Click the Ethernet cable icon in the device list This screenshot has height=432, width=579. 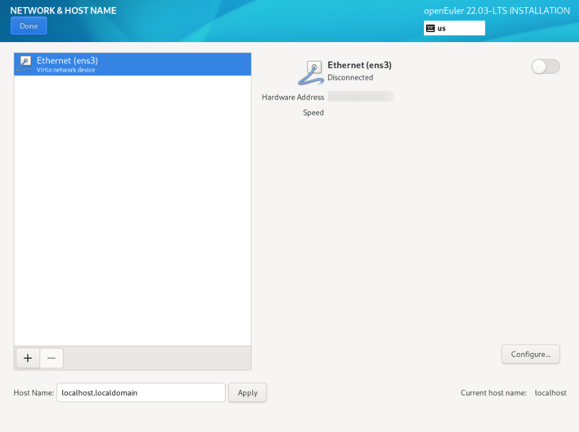tap(25, 64)
